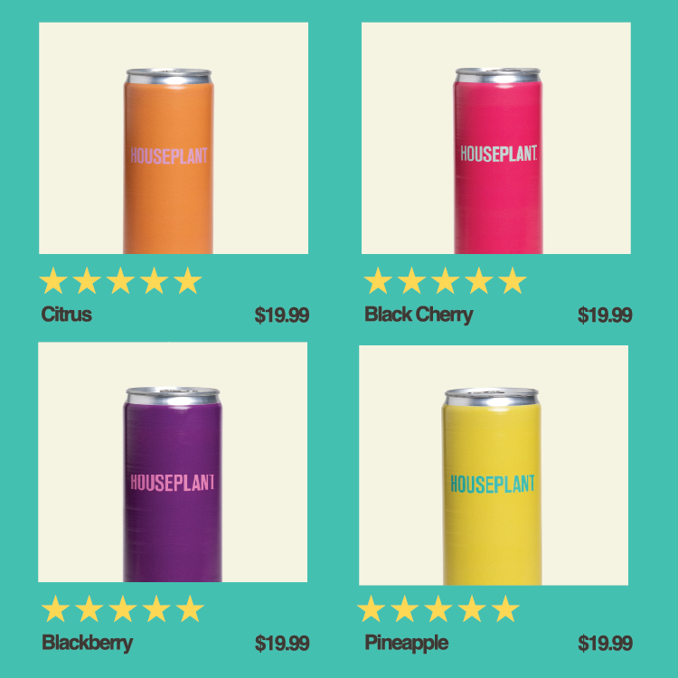
Task: Open the yellow Pineapple can image
Action: click(494, 466)
